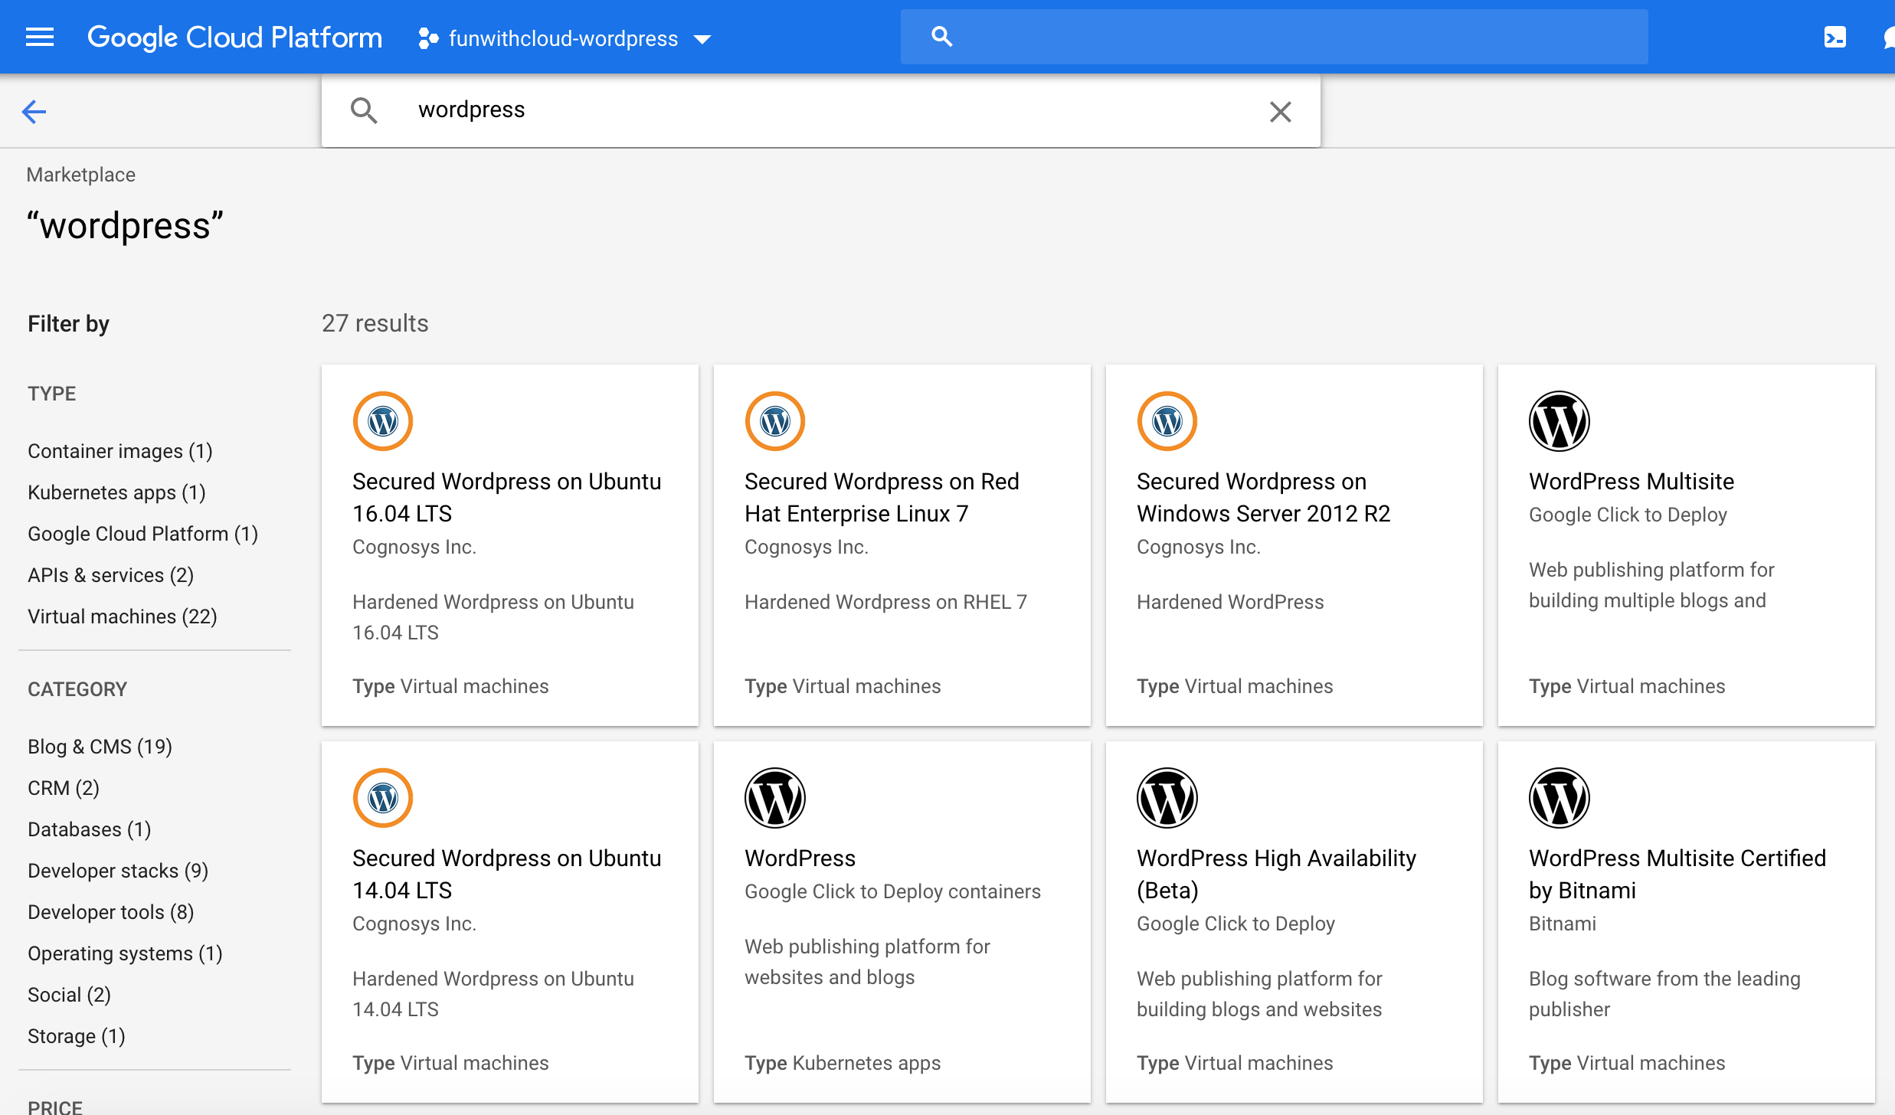1895x1115 pixels.
Task: Open the hamburger navigation menu
Action: (40, 37)
